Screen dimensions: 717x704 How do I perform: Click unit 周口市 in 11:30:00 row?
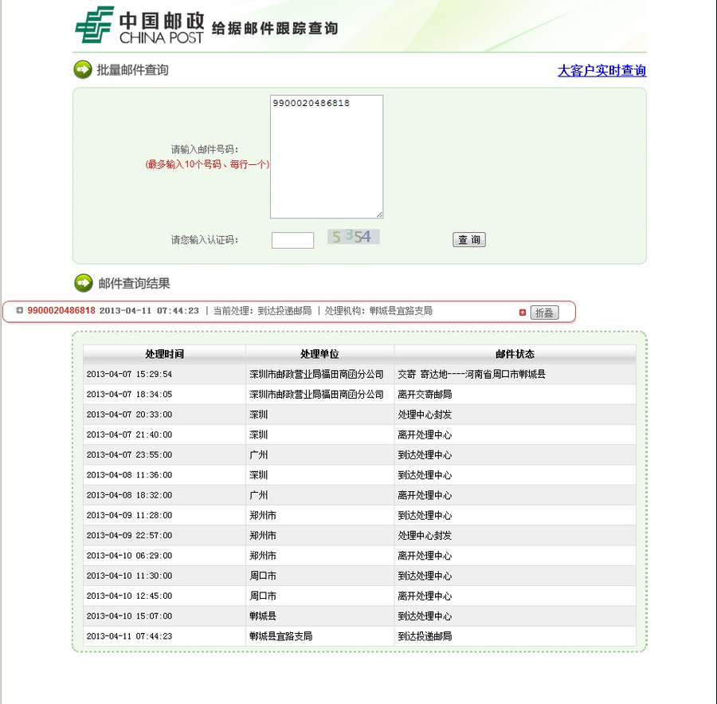263,576
